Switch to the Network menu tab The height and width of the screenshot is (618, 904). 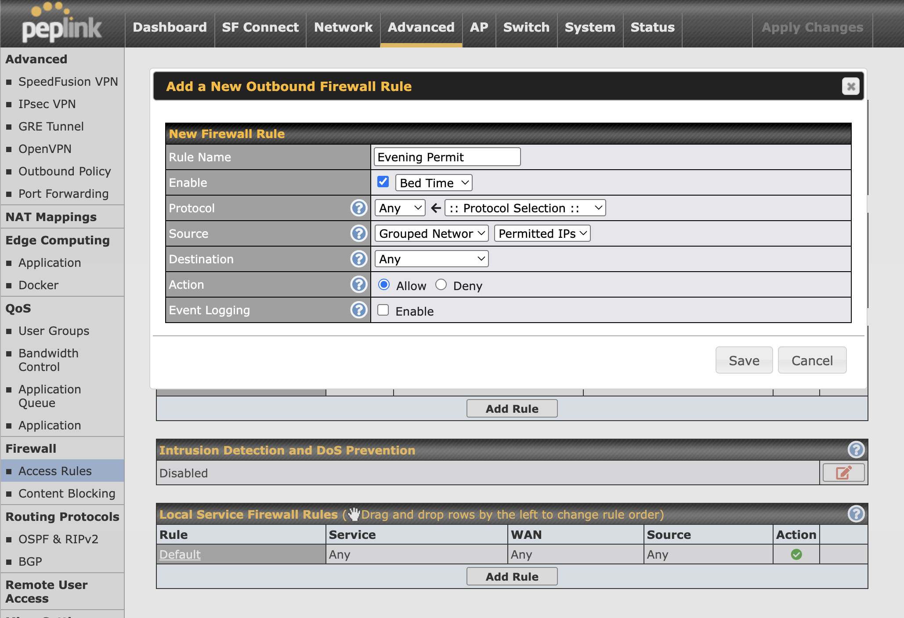[x=343, y=27]
